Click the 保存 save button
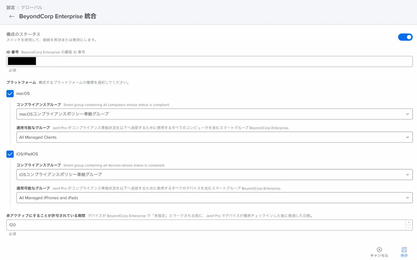 tap(404, 252)
